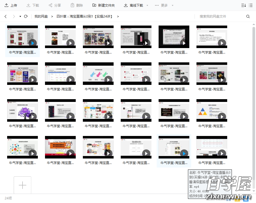
Task: Click the 上传 upload button
Action: pos(11,5)
